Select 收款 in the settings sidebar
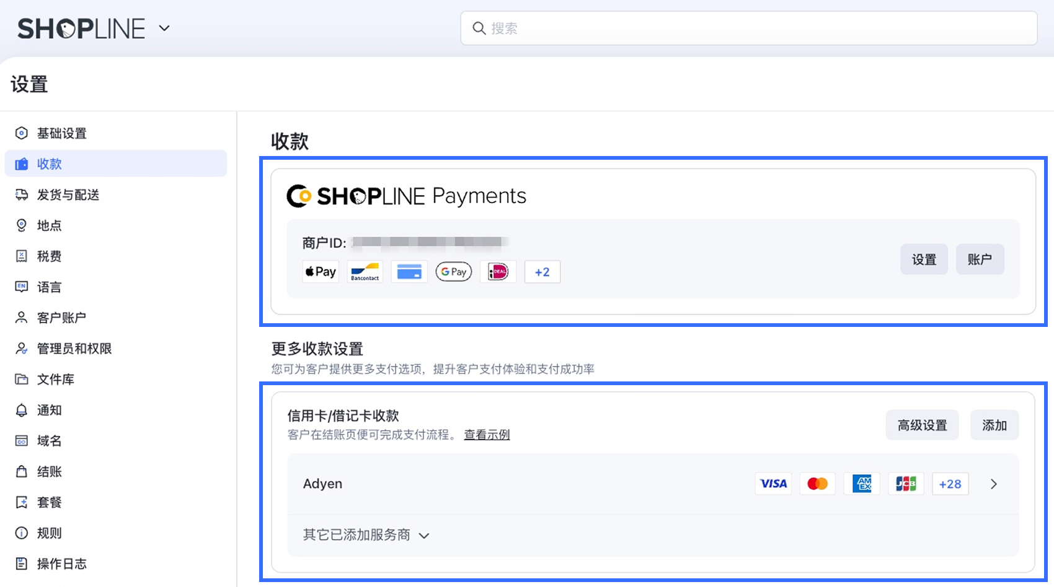Screen dimensions: 1054x587 [116, 163]
